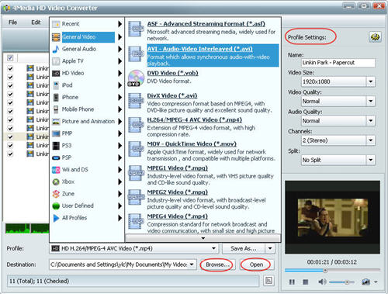The width and height of the screenshot is (388, 294).
Task: Uncheck the fourth file checkbox
Action: (x=10, y=94)
